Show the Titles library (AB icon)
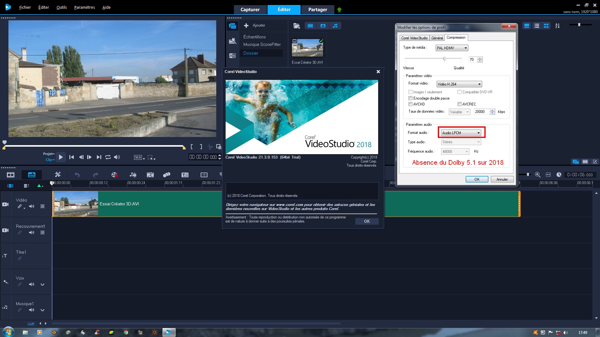The width and height of the screenshot is (600, 337). [232, 56]
